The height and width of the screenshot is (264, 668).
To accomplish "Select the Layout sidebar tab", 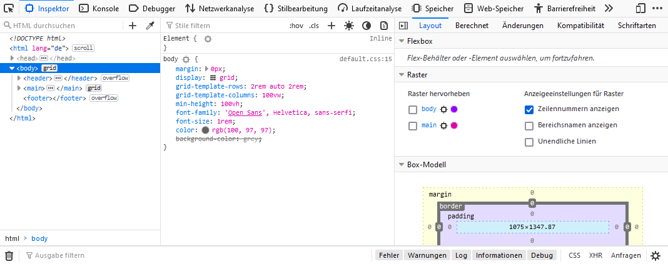I will (430, 26).
